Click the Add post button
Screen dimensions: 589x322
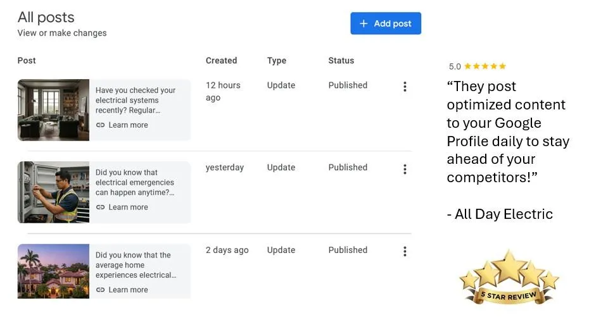click(386, 23)
